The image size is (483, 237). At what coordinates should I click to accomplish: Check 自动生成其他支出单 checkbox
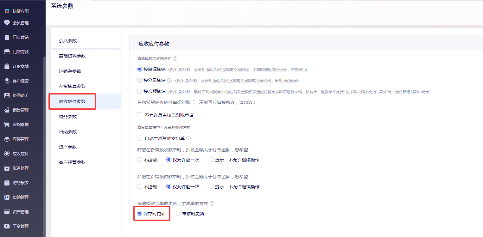click(140, 138)
